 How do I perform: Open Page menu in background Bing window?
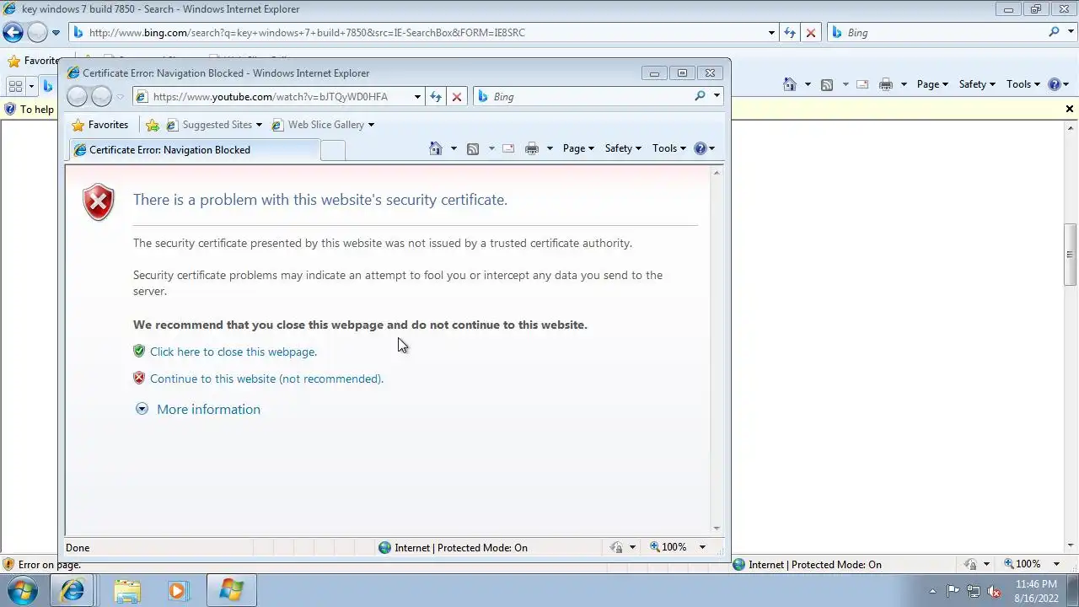tap(932, 84)
